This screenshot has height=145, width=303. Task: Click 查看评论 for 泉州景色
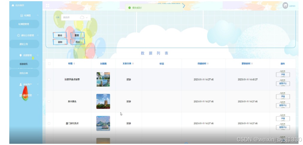point(283,105)
